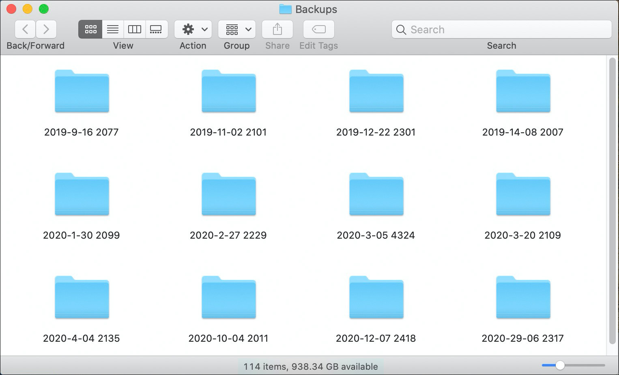This screenshot has width=619, height=375.
Task: Select folder 2019-14-08 2007
Action: tap(523, 91)
